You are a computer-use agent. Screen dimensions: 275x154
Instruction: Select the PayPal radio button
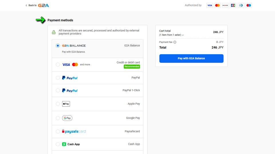point(58,78)
